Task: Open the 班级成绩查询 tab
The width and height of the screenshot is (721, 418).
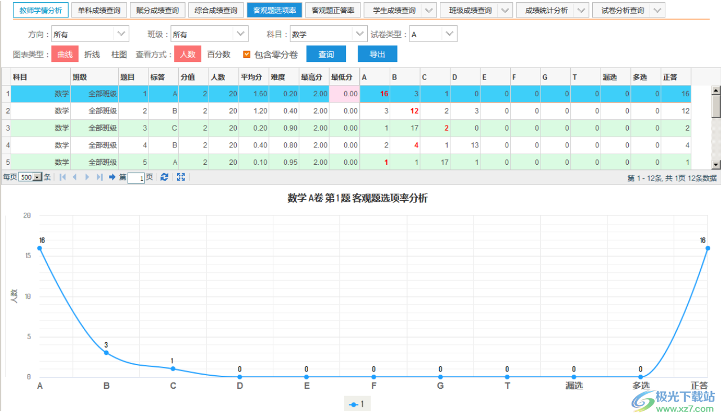Action: (470, 10)
